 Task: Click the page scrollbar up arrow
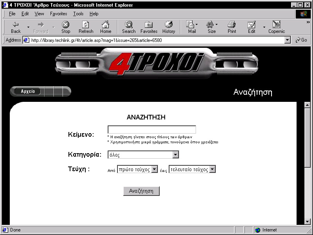click(x=308, y=105)
